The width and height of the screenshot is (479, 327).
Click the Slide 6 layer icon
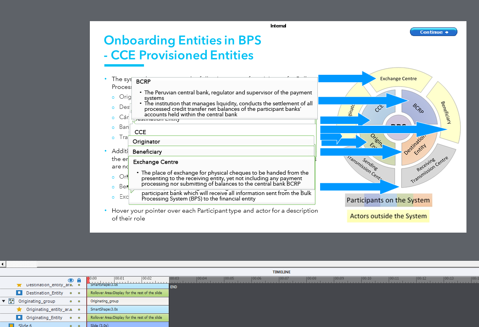11,325
